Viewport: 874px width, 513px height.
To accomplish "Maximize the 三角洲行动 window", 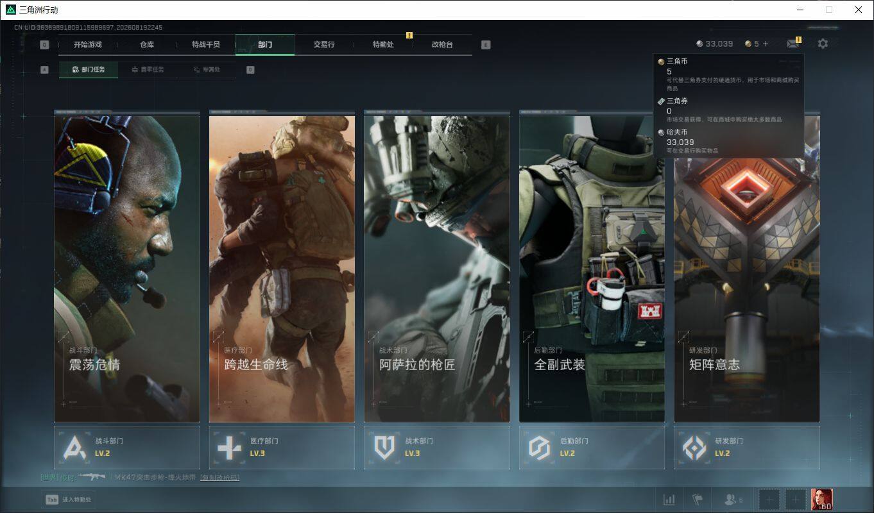I will click(x=829, y=10).
